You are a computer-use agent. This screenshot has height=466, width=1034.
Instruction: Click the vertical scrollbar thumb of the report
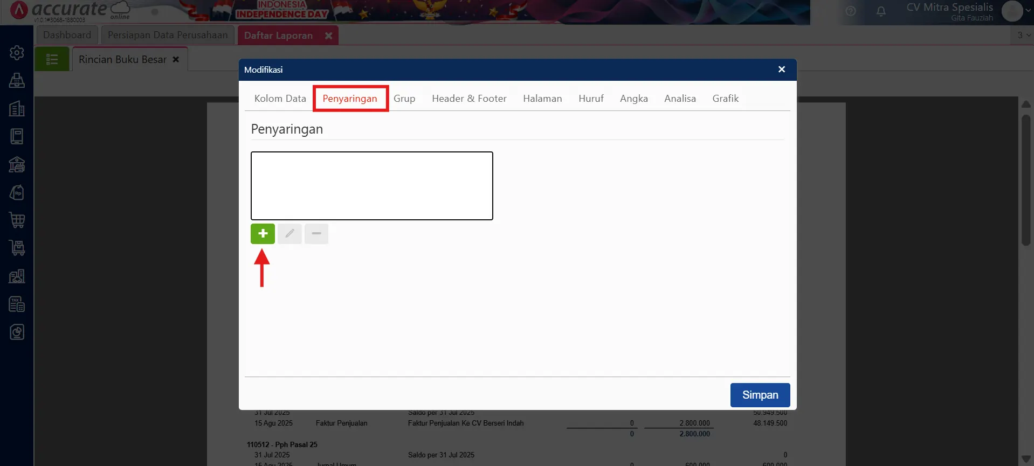pos(1026,180)
